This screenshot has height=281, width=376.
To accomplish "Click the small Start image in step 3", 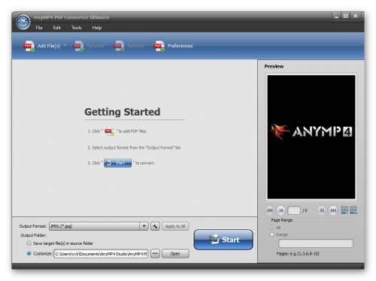I will click(117, 163).
